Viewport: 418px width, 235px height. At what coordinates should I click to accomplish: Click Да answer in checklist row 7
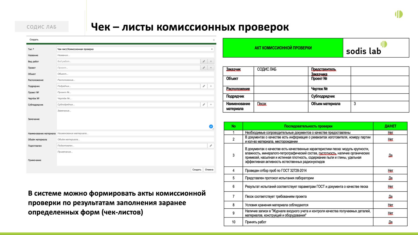(x=390, y=196)
